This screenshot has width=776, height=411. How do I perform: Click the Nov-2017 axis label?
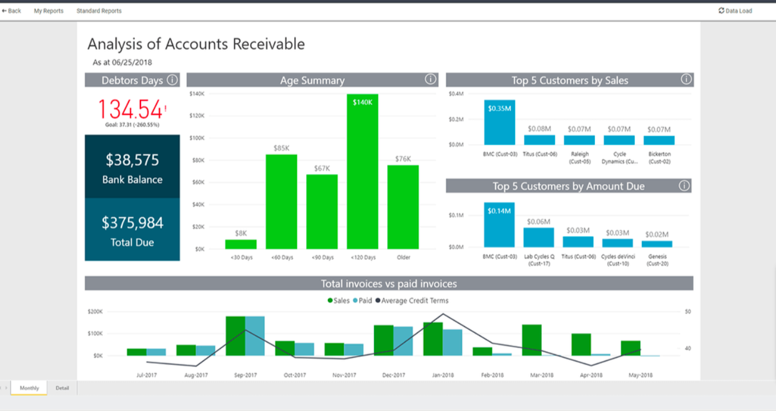(344, 375)
